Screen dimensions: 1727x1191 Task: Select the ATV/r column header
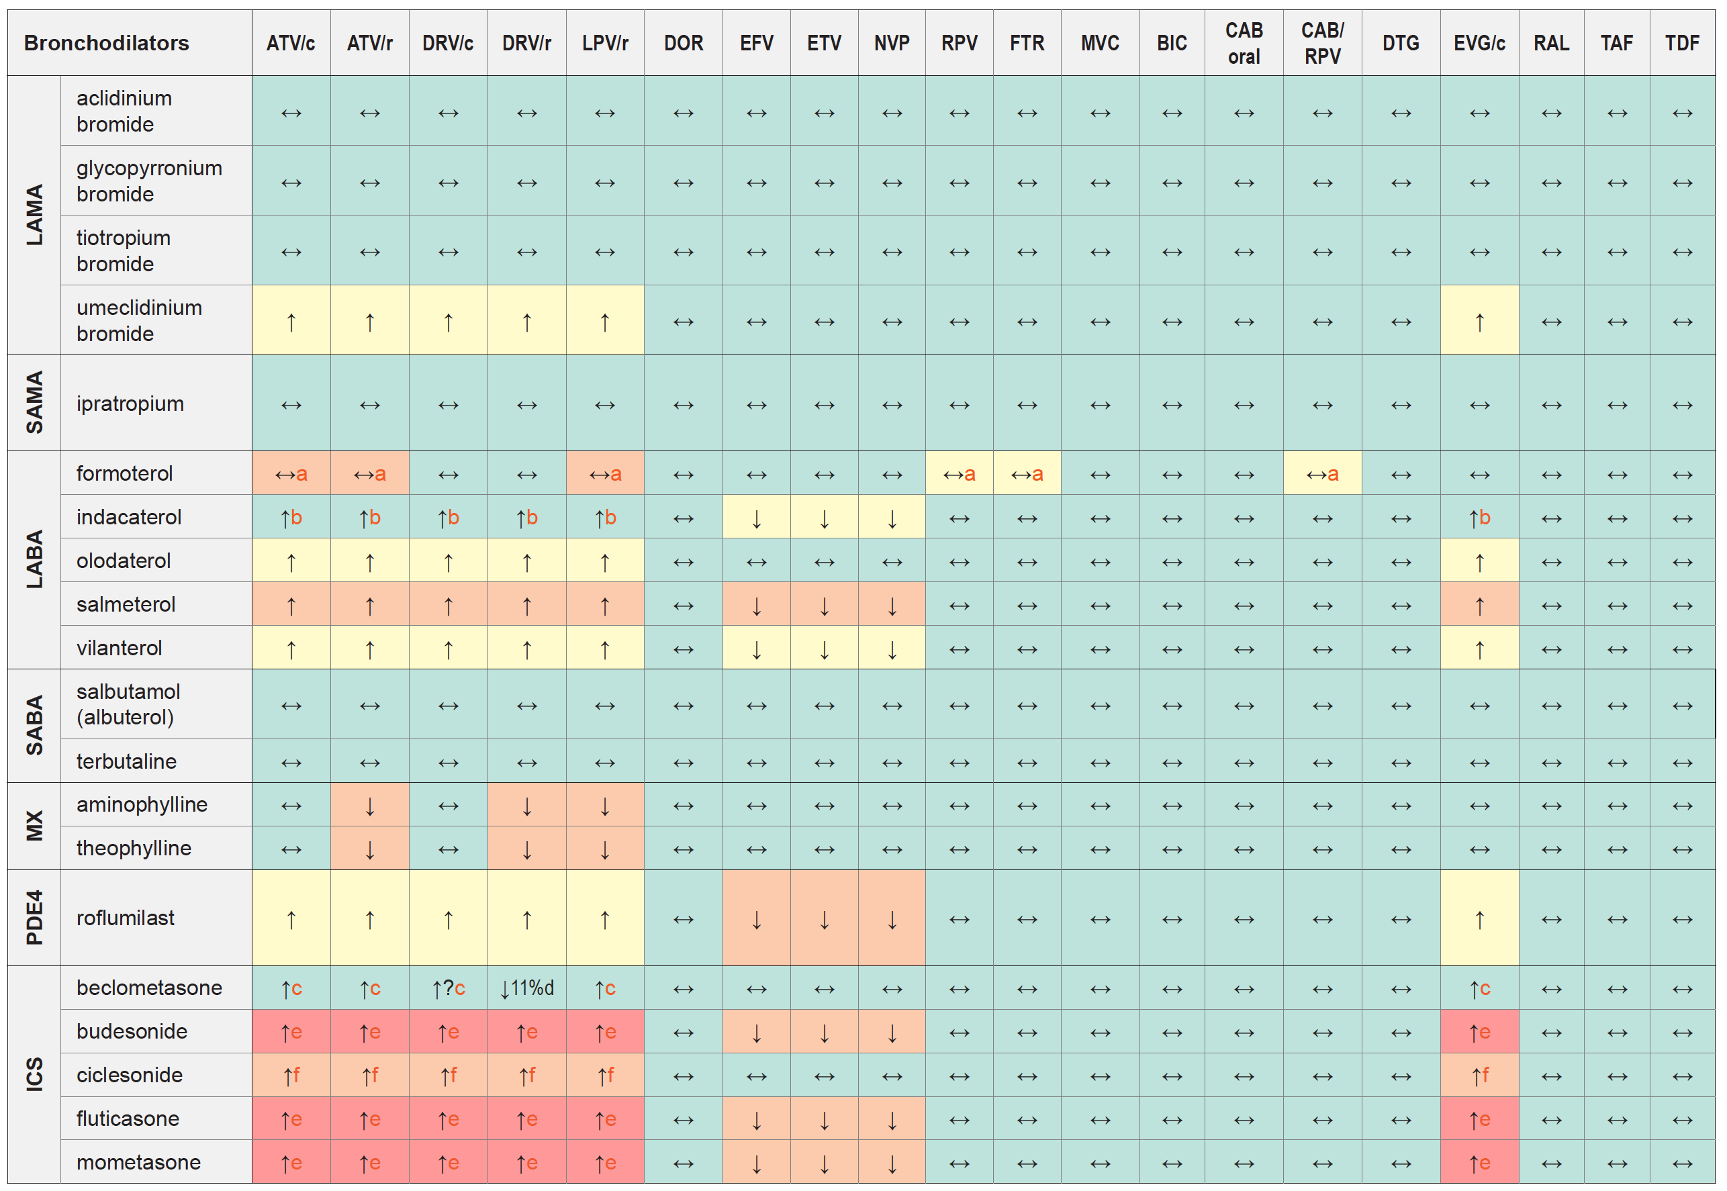click(x=369, y=43)
